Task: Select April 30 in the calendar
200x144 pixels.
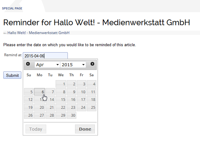Action: (71, 115)
